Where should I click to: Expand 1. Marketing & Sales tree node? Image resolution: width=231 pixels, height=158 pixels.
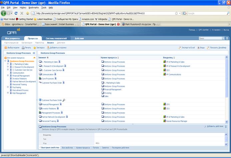pos(8,64)
